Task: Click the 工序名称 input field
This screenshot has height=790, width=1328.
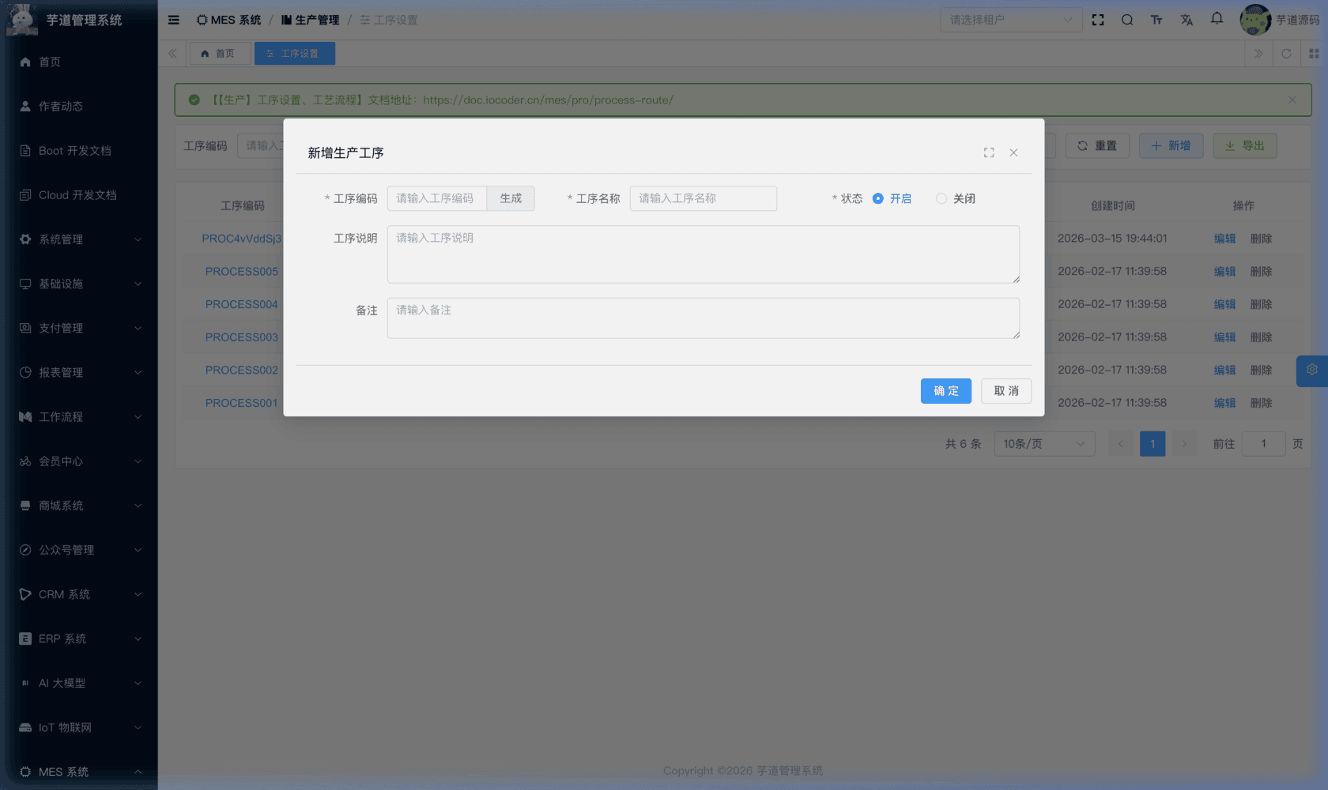Action: tap(703, 198)
